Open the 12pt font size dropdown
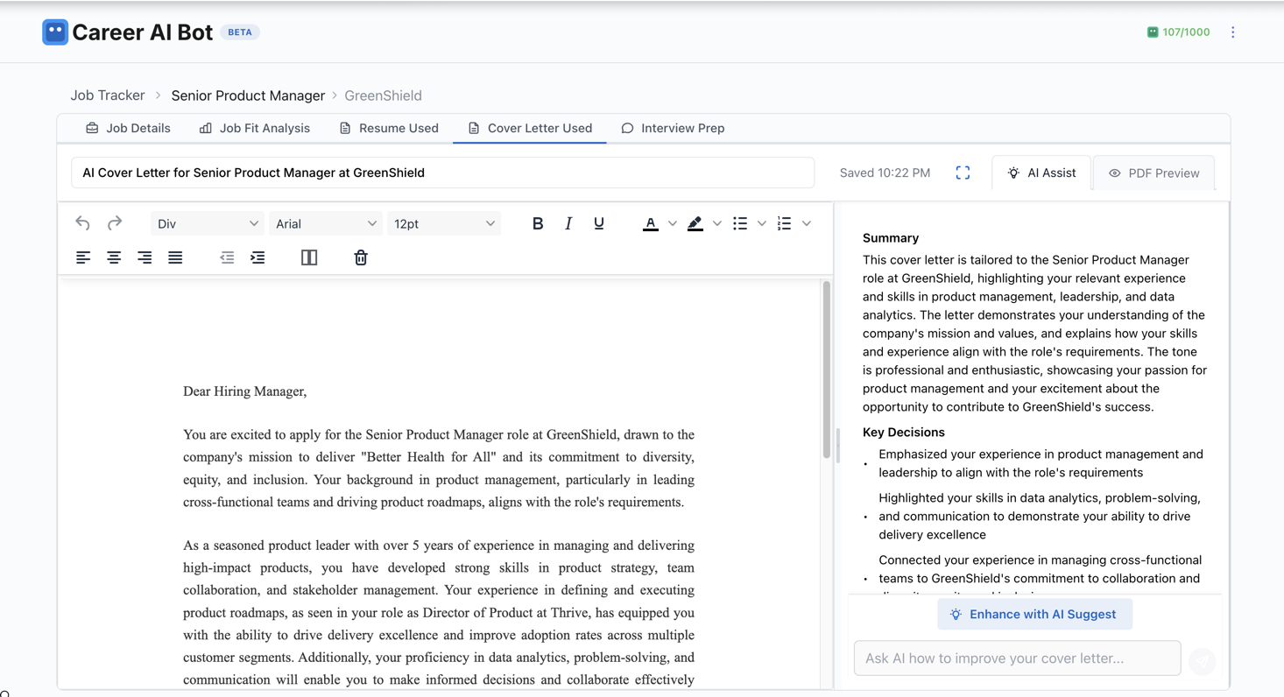1284x697 pixels. [x=444, y=223]
